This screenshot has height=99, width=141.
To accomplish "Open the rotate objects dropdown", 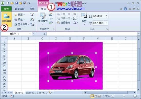I will (x=75, y=23).
